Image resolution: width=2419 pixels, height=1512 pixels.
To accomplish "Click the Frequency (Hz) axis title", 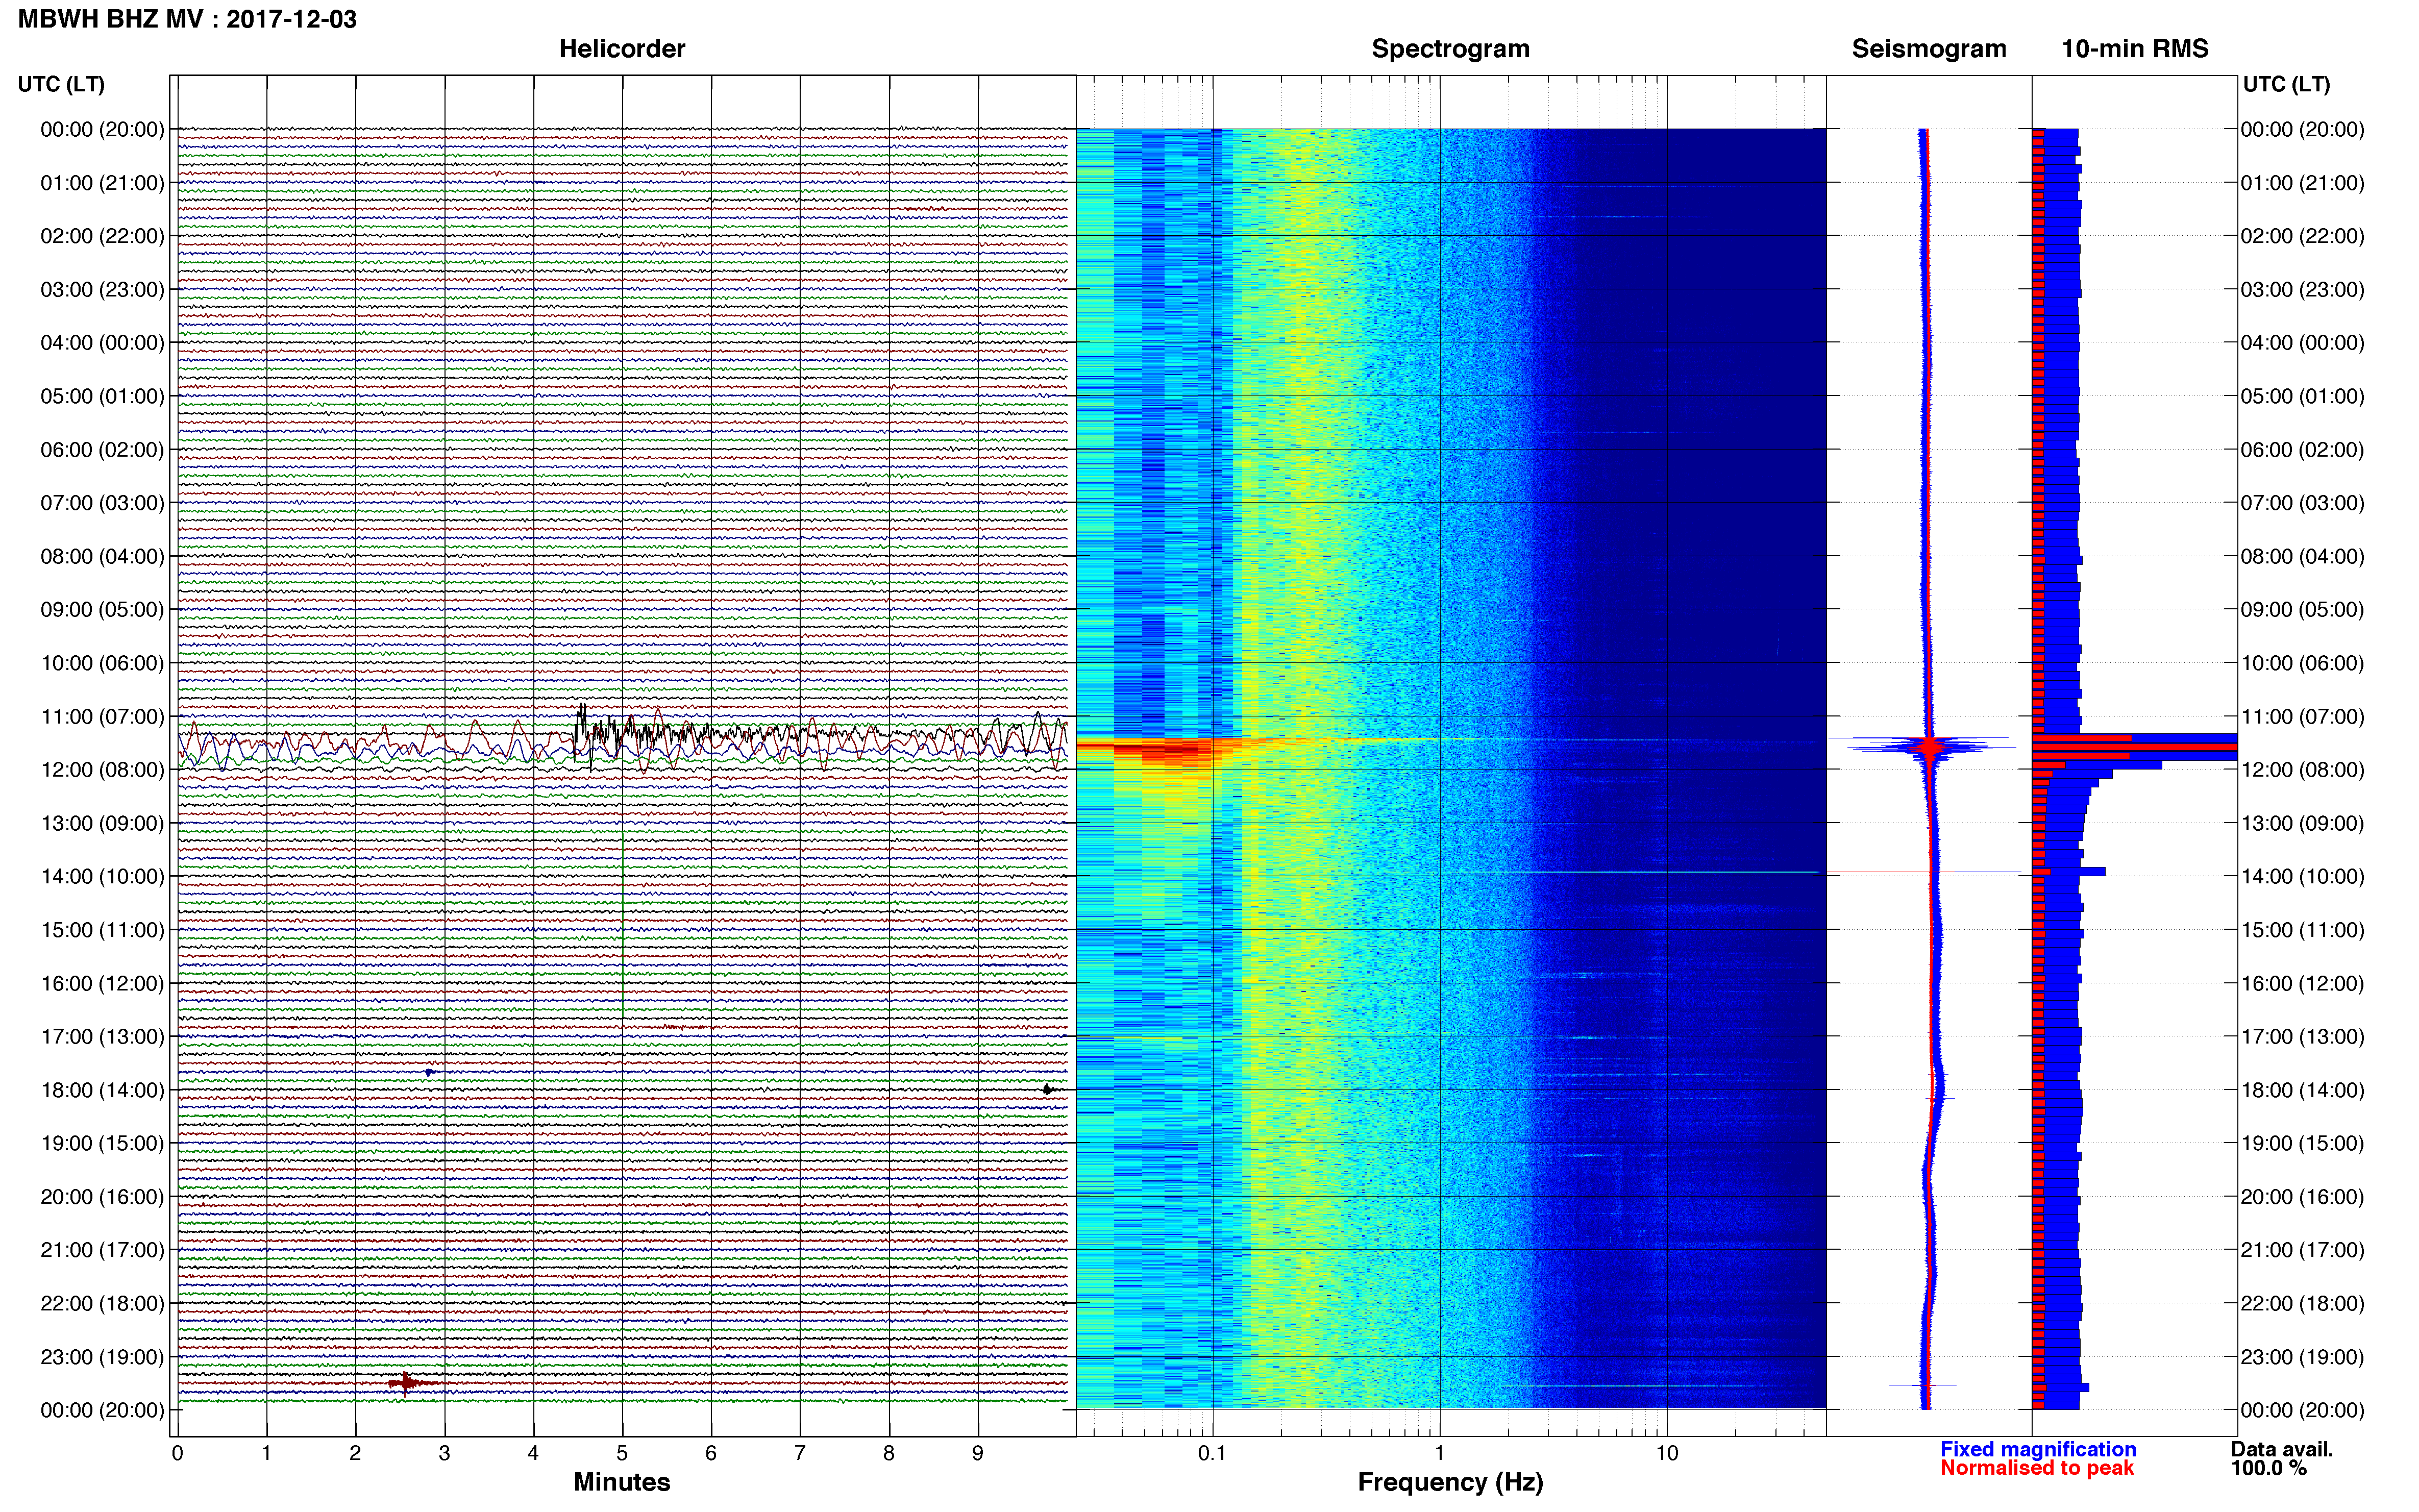I will click(1450, 1482).
